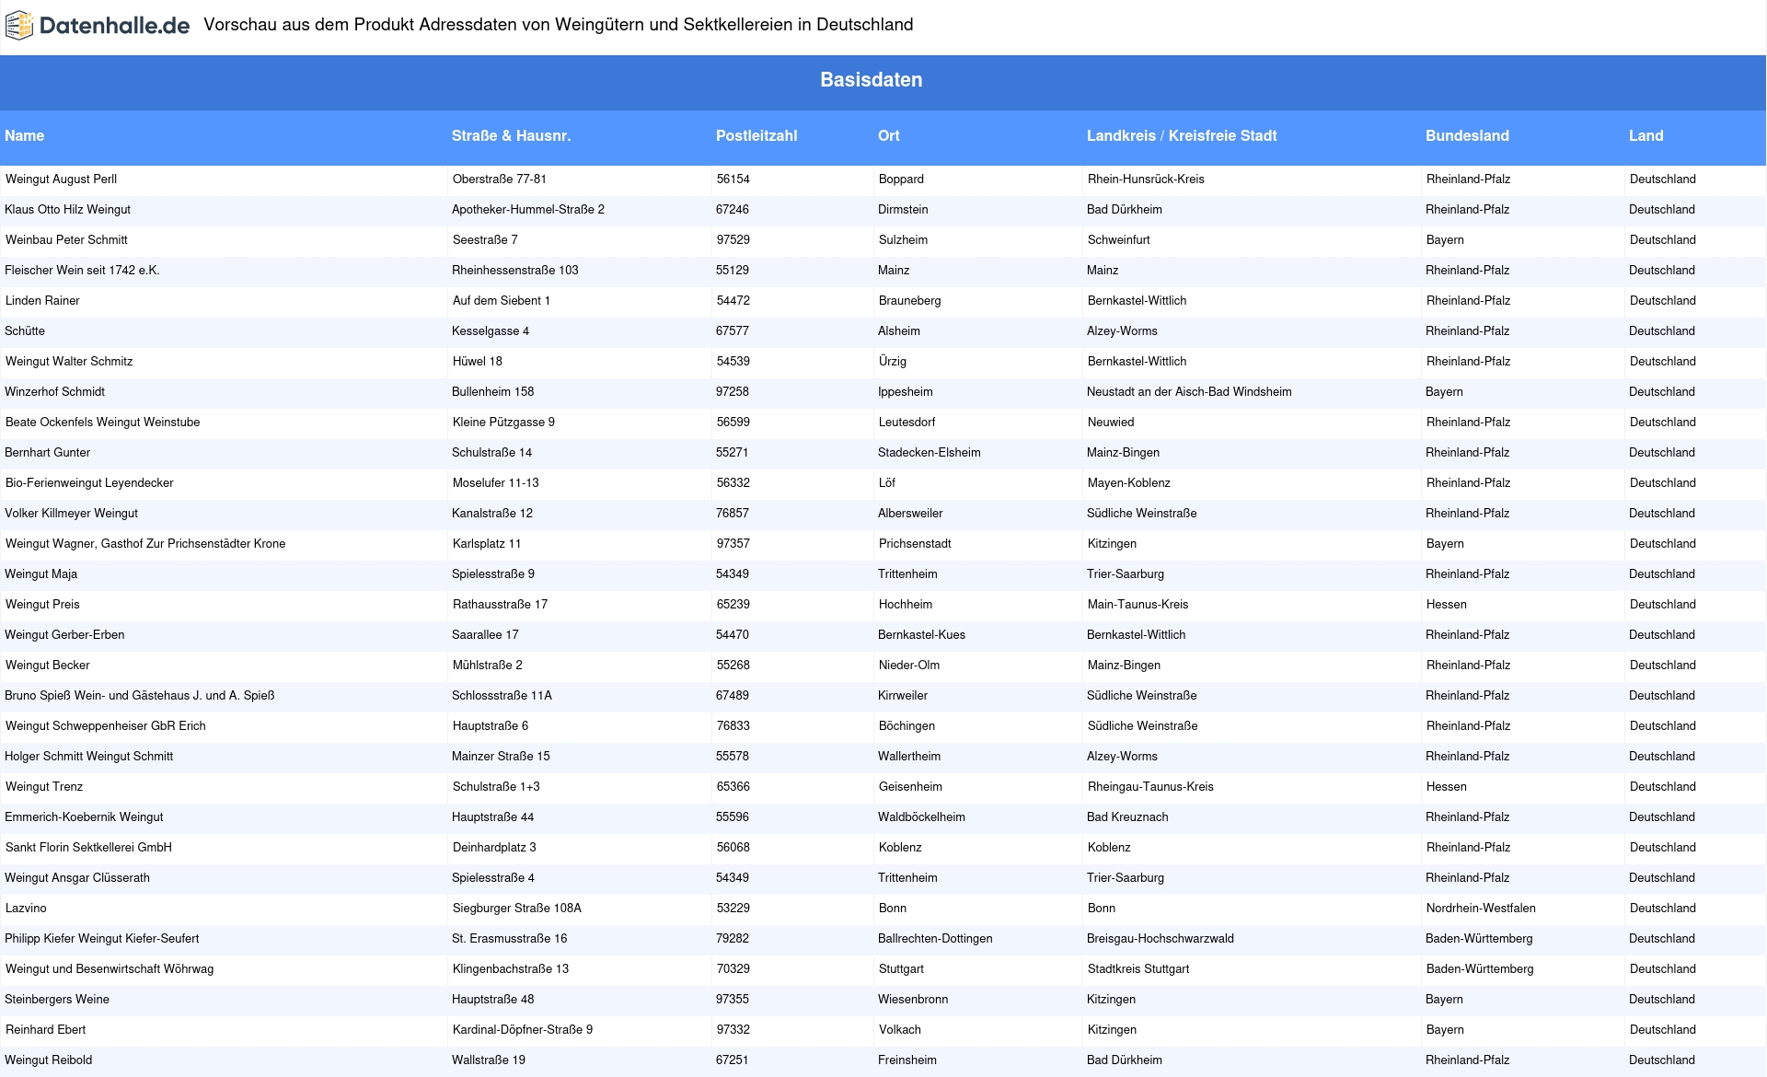The width and height of the screenshot is (1767, 1077).
Task: Select the Linden Rainer name cell
Action: tap(42, 301)
